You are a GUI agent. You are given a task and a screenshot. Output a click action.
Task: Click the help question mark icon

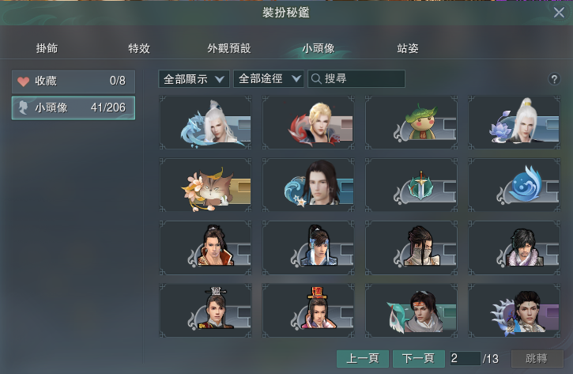tap(554, 79)
